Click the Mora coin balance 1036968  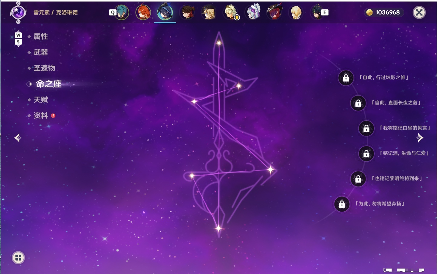coord(384,12)
